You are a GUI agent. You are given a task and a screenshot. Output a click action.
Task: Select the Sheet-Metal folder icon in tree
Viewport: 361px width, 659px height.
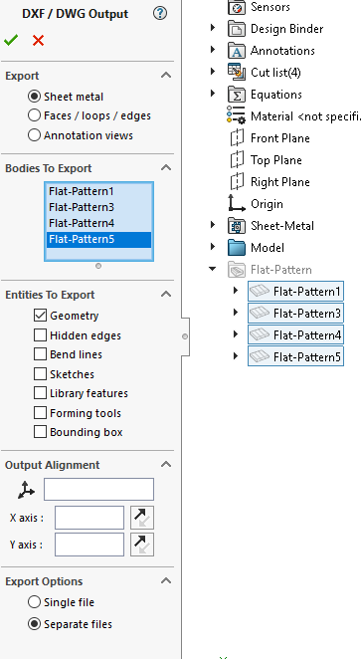click(237, 226)
